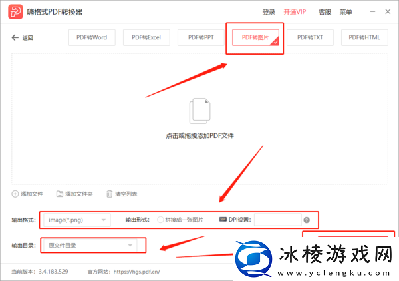Go back using the 返回 arrow
Screen dimensions: 399x281
(15, 38)
